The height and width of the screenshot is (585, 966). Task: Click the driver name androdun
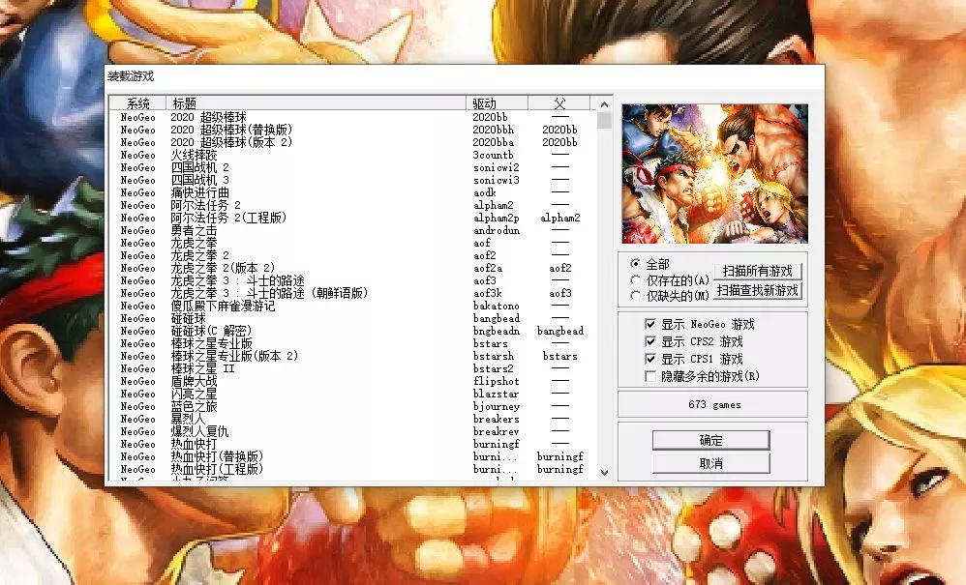[x=497, y=230]
